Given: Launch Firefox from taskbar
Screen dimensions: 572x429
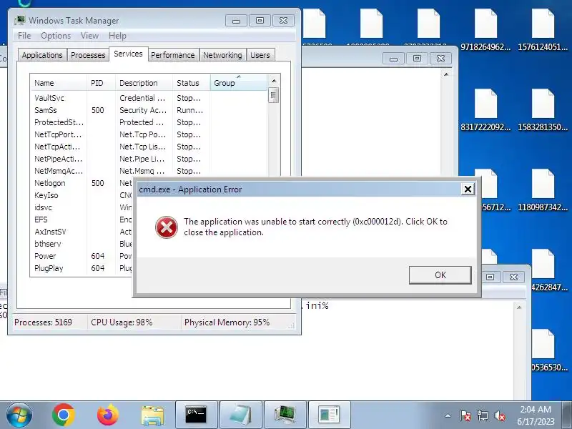Looking at the screenshot, I should 108,415.
